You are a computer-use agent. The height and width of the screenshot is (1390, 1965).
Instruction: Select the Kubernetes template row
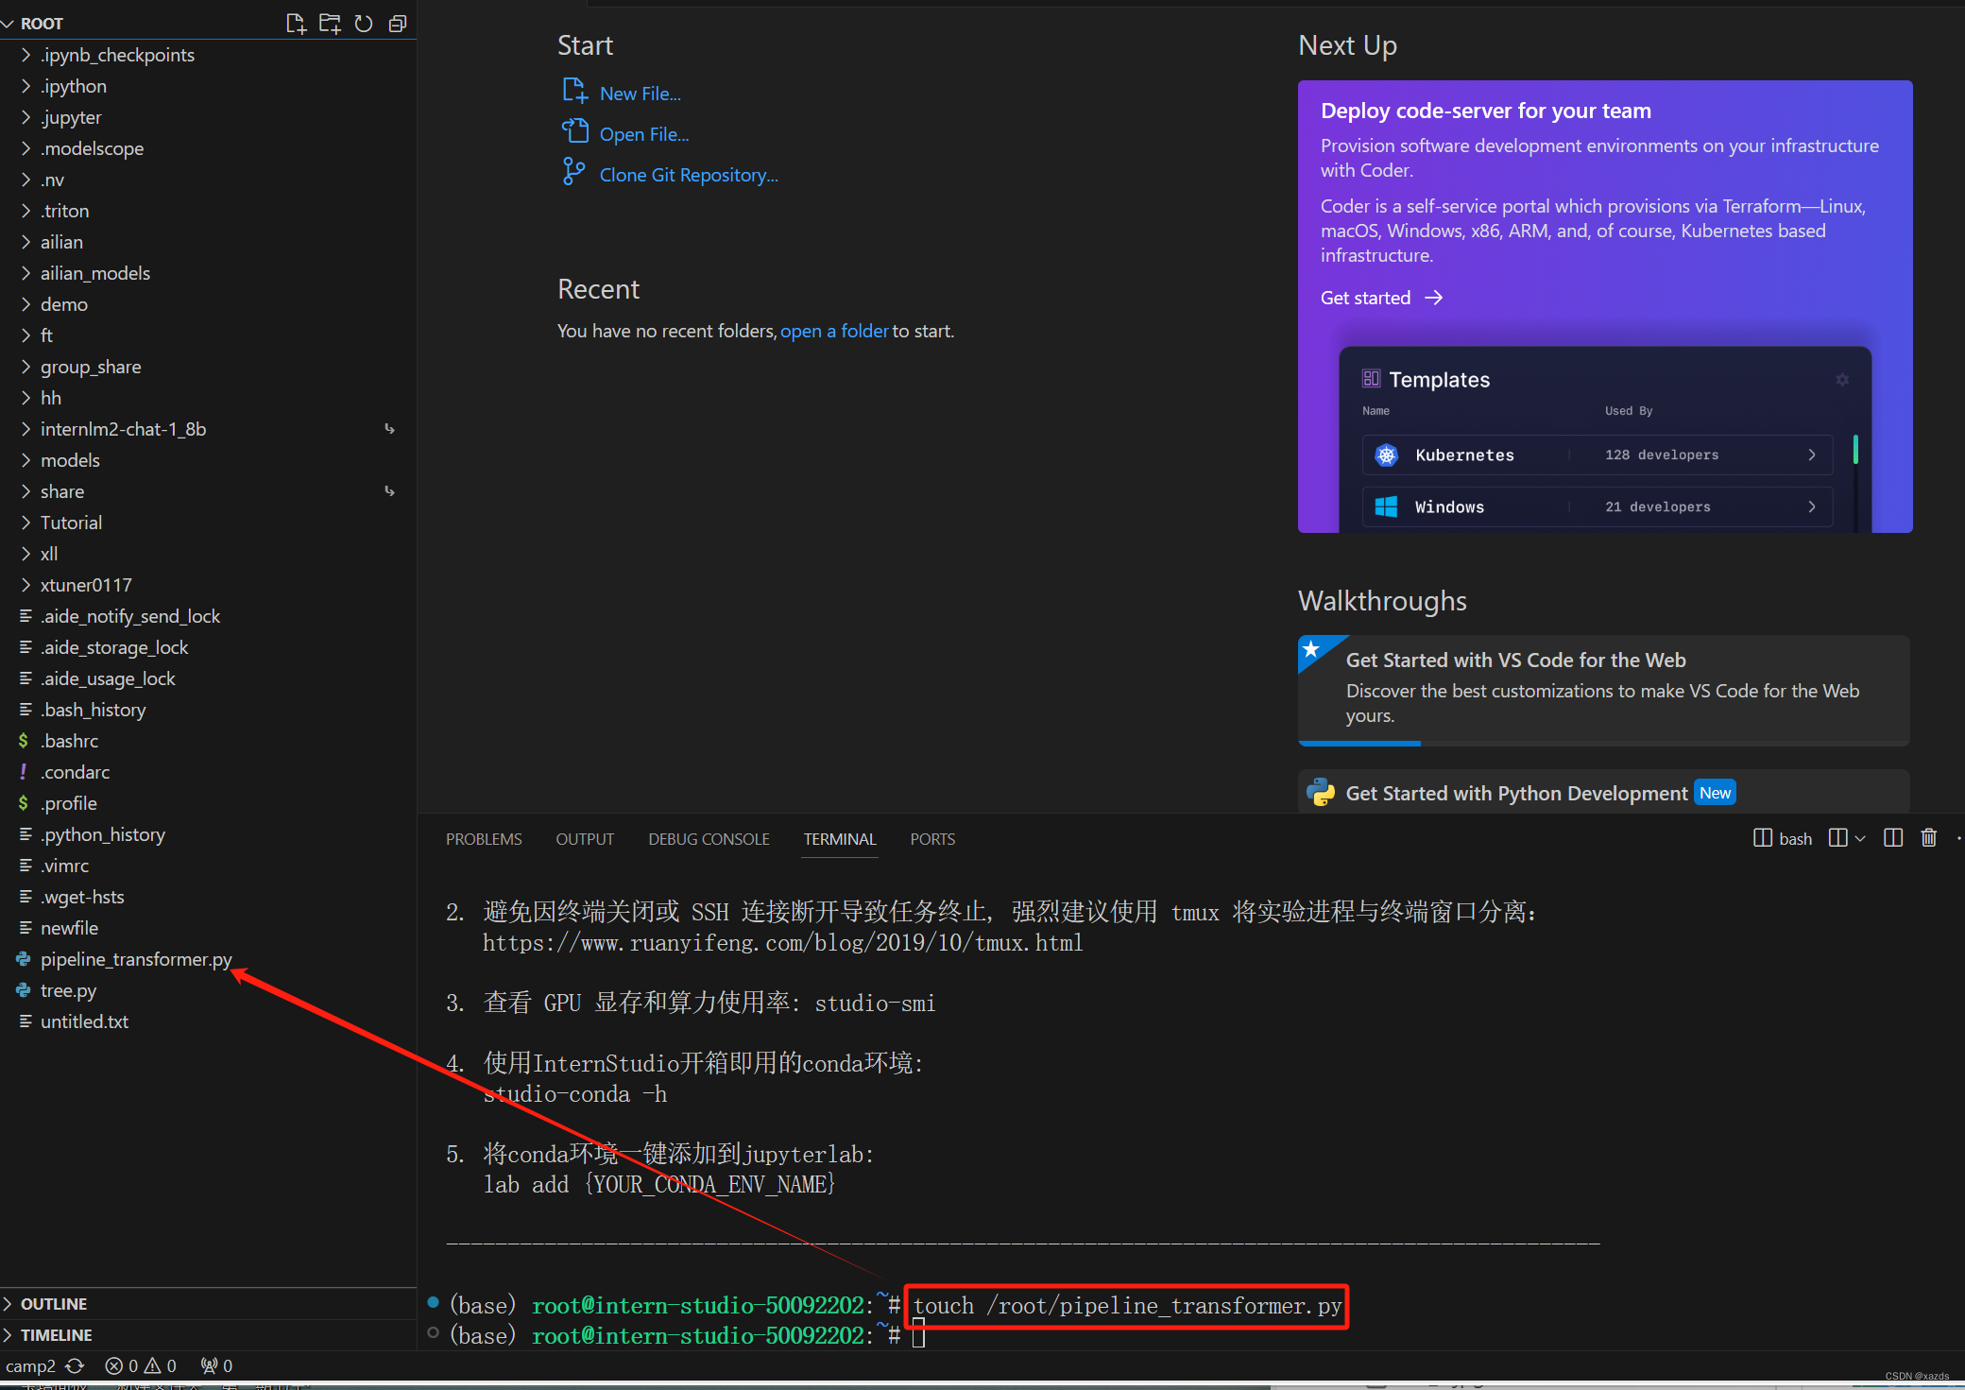click(1597, 455)
